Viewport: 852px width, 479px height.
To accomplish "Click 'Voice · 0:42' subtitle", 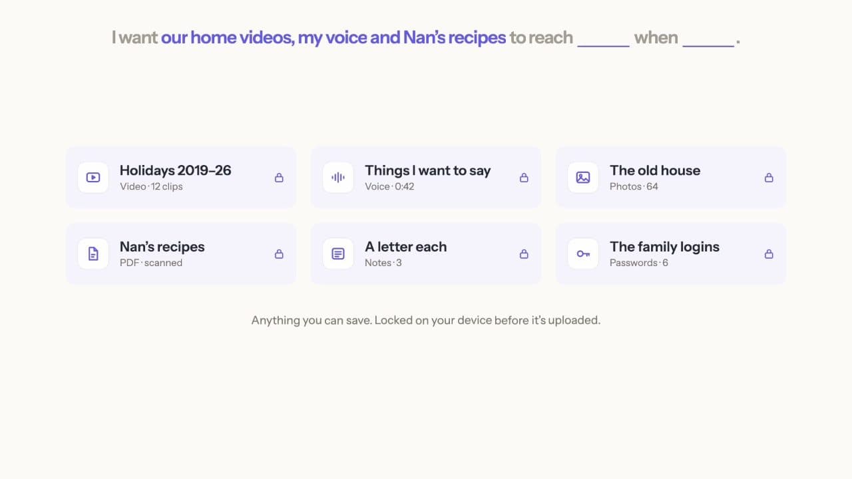I will tap(389, 186).
